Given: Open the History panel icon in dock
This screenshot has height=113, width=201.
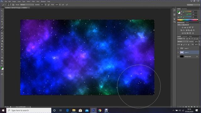Looking at the screenshot, I should (x=175, y=10).
